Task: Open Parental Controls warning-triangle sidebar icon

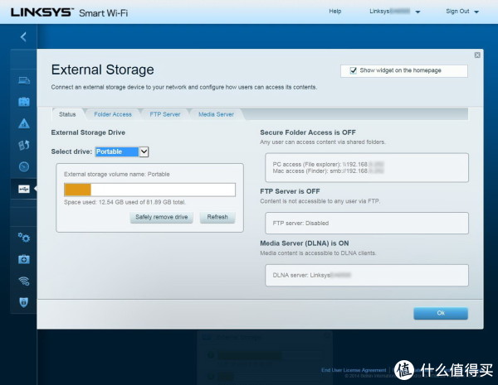Action: tap(24, 123)
